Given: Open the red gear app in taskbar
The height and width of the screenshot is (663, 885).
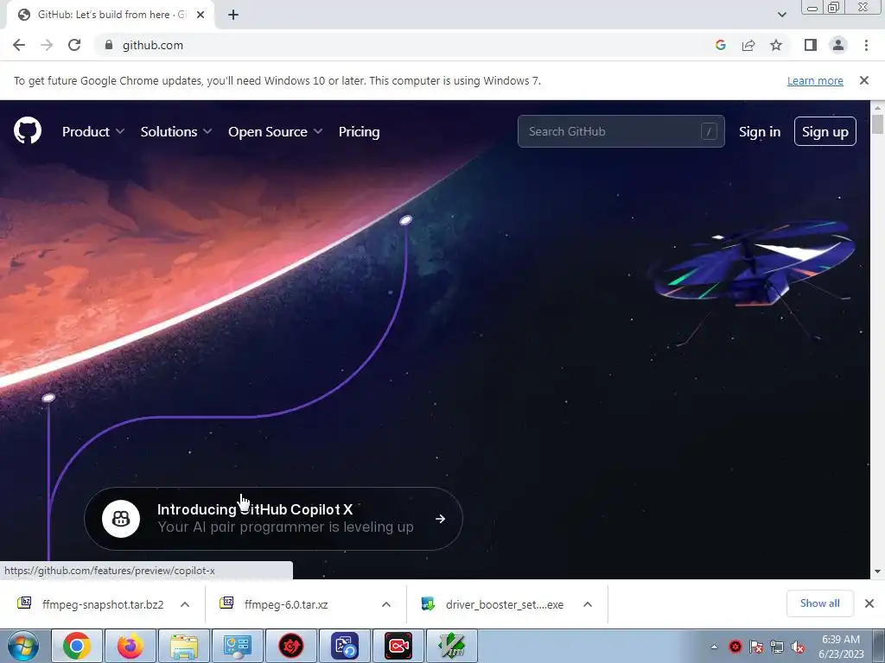Looking at the screenshot, I should [x=291, y=646].
